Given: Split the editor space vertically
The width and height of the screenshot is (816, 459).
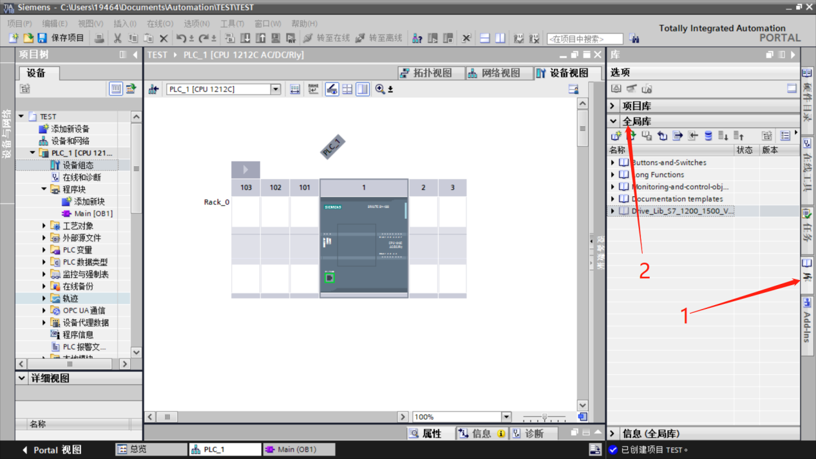Looking at the screenshot, I should click(x=500, y=39).
